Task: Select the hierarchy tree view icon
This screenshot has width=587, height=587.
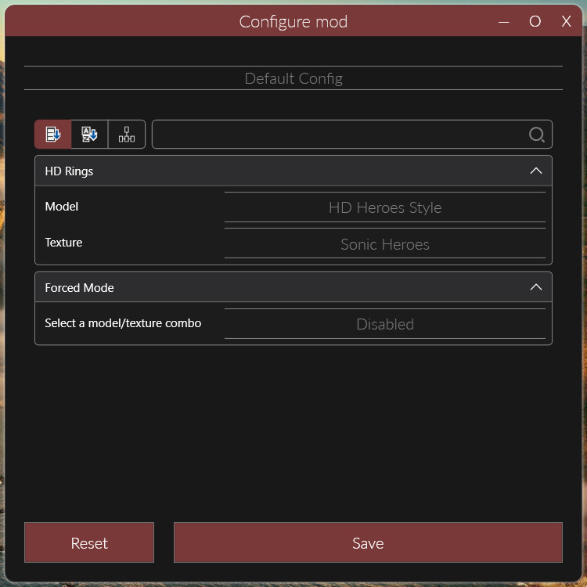Action: [x=127, y=135]
